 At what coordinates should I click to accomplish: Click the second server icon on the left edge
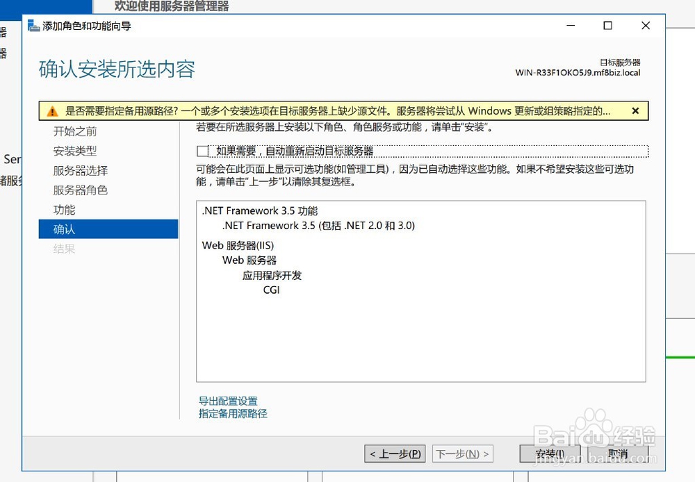(x=3, y=54)
